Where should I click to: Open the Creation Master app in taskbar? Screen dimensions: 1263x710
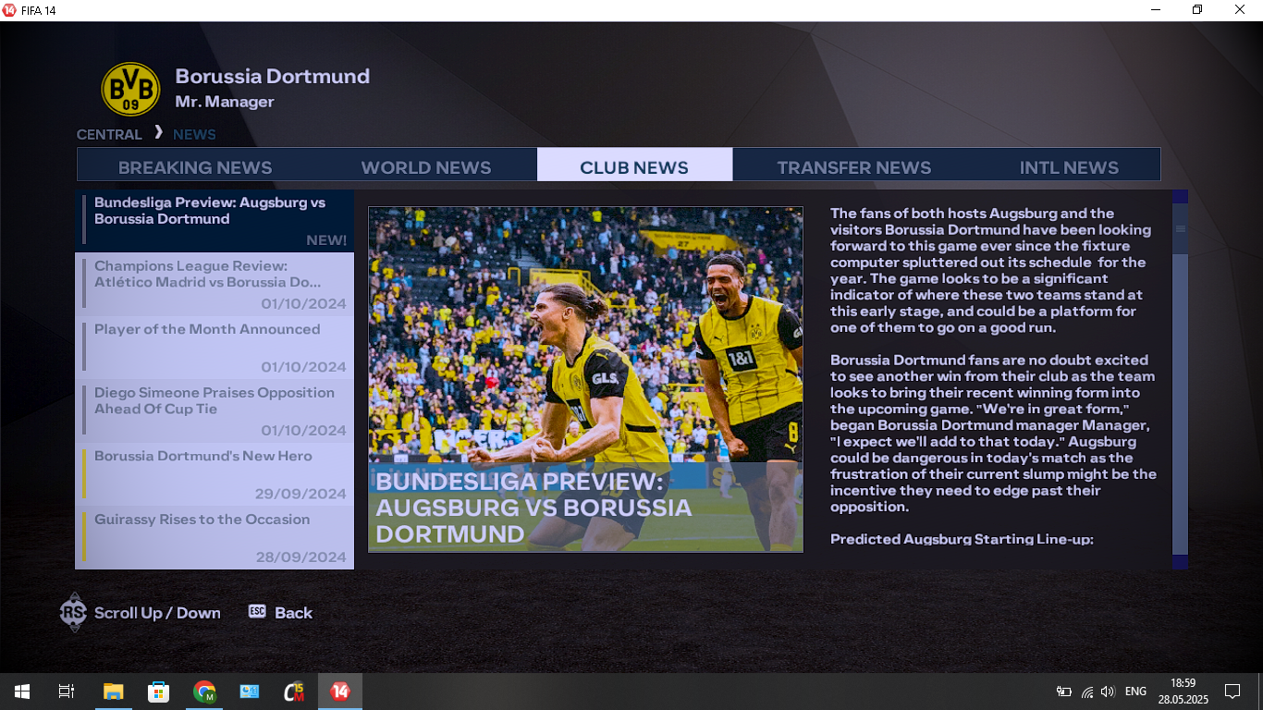tap(295, 692)
